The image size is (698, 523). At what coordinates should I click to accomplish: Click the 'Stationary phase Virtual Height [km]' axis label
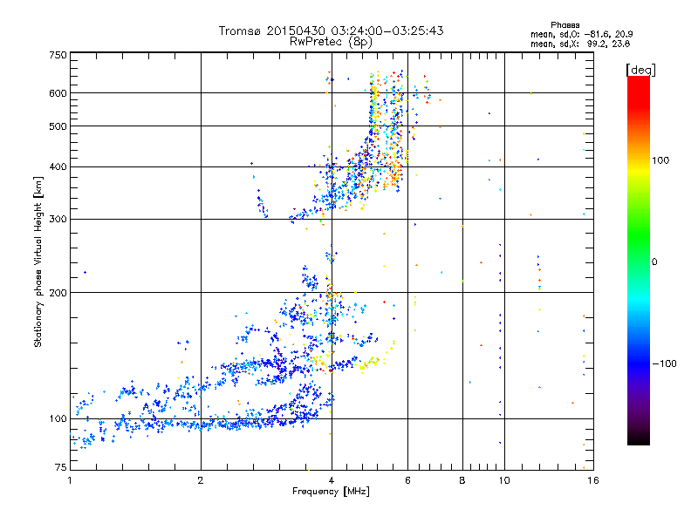(38, 261)
